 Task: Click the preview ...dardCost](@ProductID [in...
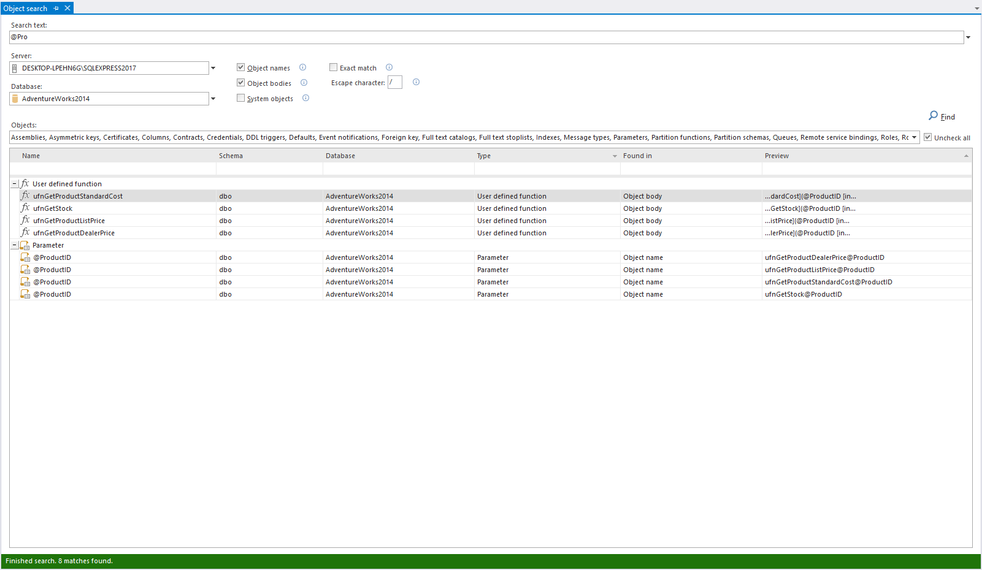tap(810, 196)
